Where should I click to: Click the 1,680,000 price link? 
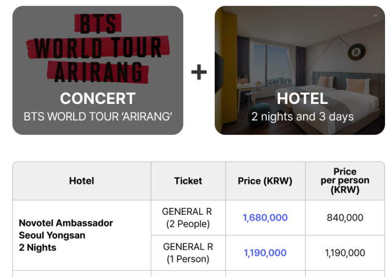[x=265, y=218]
